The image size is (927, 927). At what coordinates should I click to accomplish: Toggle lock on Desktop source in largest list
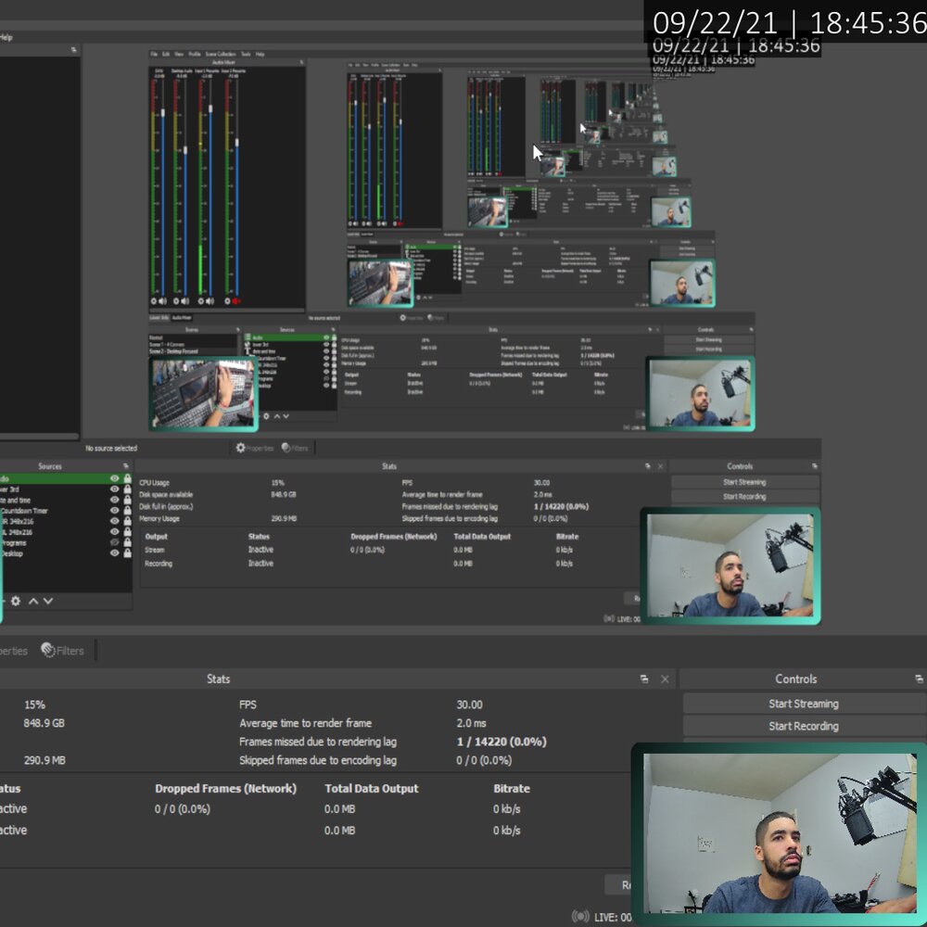tap(127, 552)
